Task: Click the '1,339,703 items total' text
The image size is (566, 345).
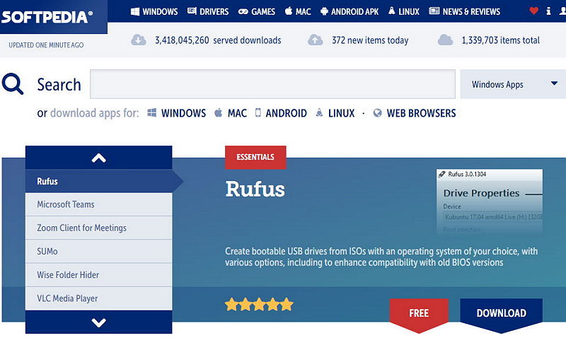Action: click(x=501, y=40)
